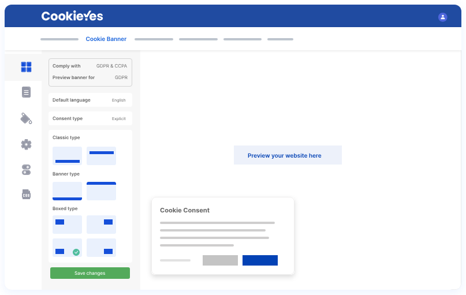Click the CookieYes logo
This screenshot has height=295, width=466.
tap(72, 16)
